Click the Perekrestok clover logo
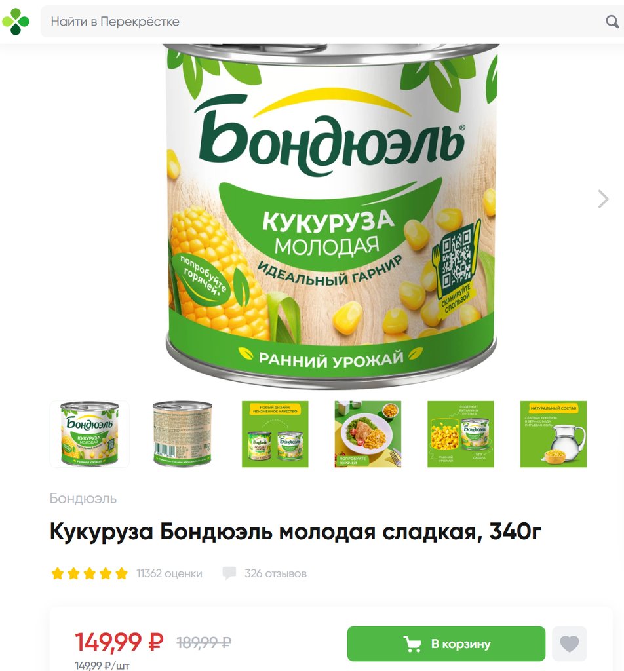The height and width of the screenshot is (671, 624). pyautogui.click(x=16, y=22)
